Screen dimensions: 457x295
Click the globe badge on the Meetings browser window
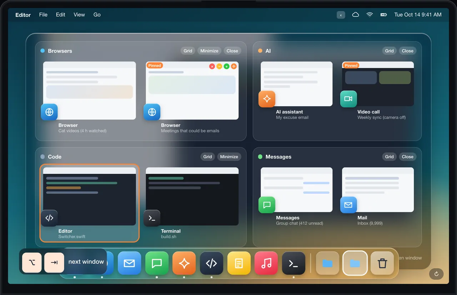pos(152,112)
